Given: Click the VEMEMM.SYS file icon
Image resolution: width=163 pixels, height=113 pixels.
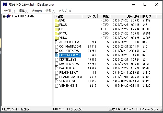Looking at the screenshot, I should tap(57, 86).
